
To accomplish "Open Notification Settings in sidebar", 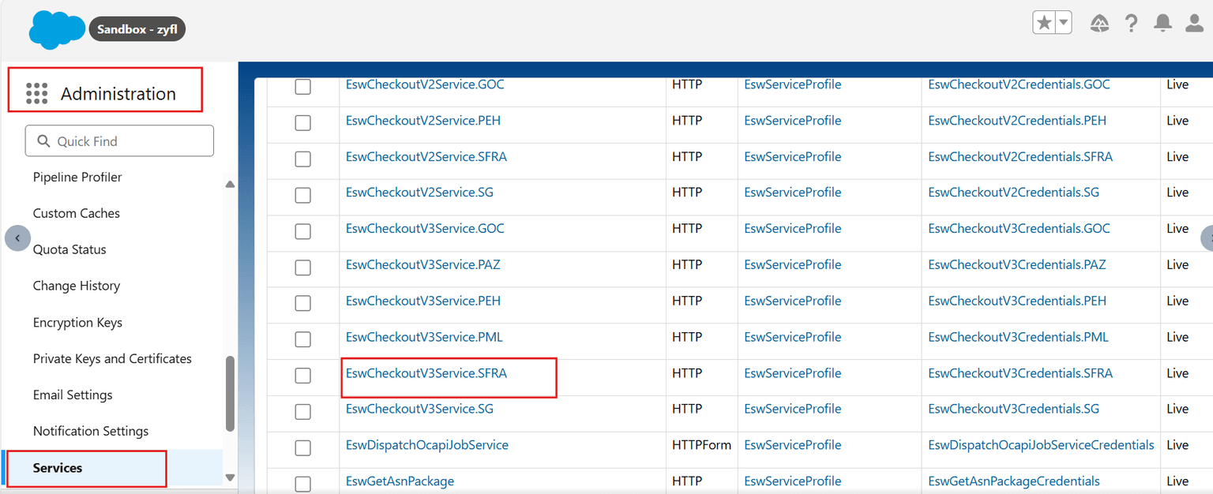I will [x=91, y=431].
